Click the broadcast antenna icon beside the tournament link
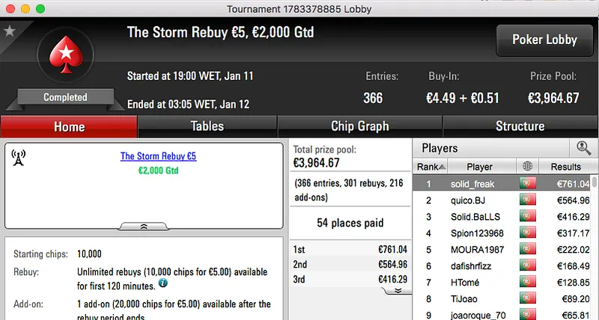 (x=19, y=158)
